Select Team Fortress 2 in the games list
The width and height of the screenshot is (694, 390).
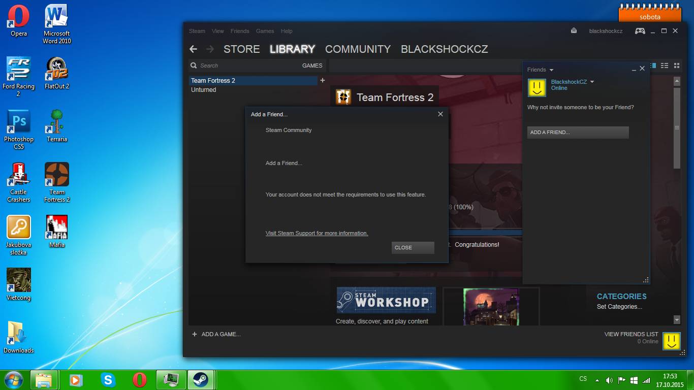tap(253, 80)
